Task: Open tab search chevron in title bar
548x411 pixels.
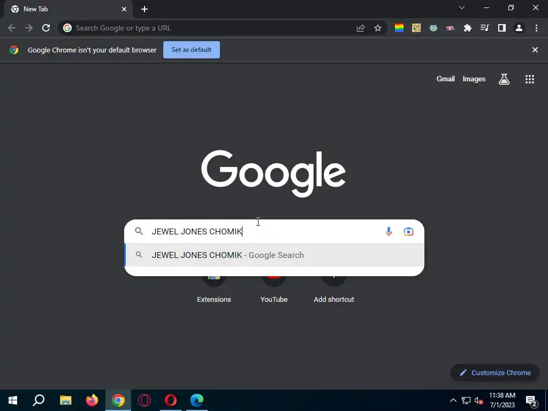Action: (x=462, y=7)
